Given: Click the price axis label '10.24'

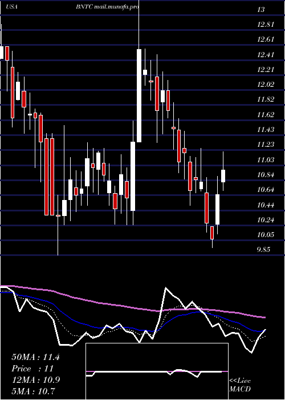Looking at the screenshot, I should coord(266,219).
